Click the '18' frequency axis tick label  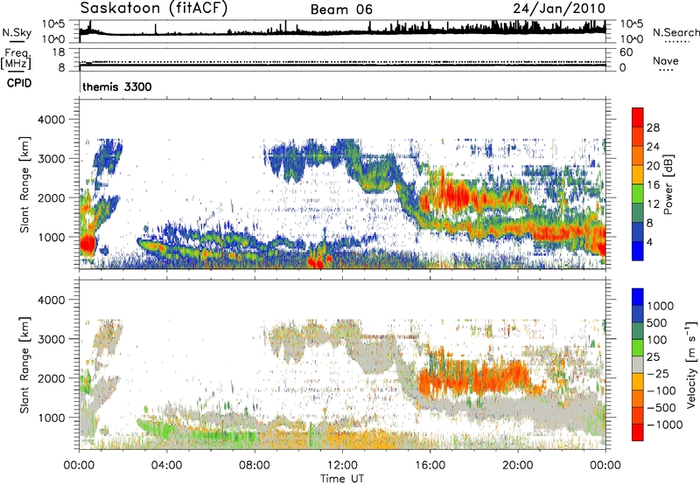coord(58,52)
